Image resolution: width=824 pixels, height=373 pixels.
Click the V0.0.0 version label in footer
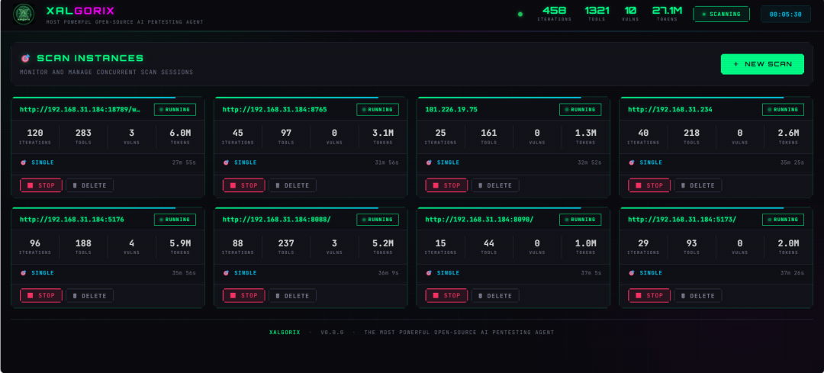[x=332, y=333]
